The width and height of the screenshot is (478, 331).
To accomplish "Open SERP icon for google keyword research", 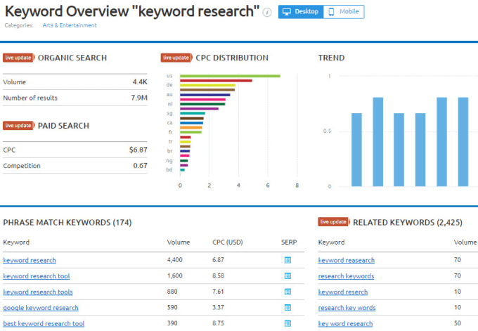I will pos(288,308).
